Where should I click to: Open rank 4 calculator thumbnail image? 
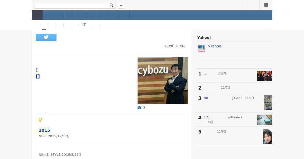(265, 120)
